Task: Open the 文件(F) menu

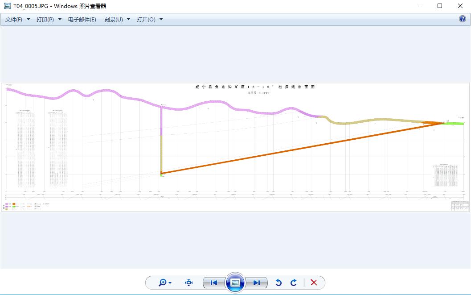Action: pos(14,20)
